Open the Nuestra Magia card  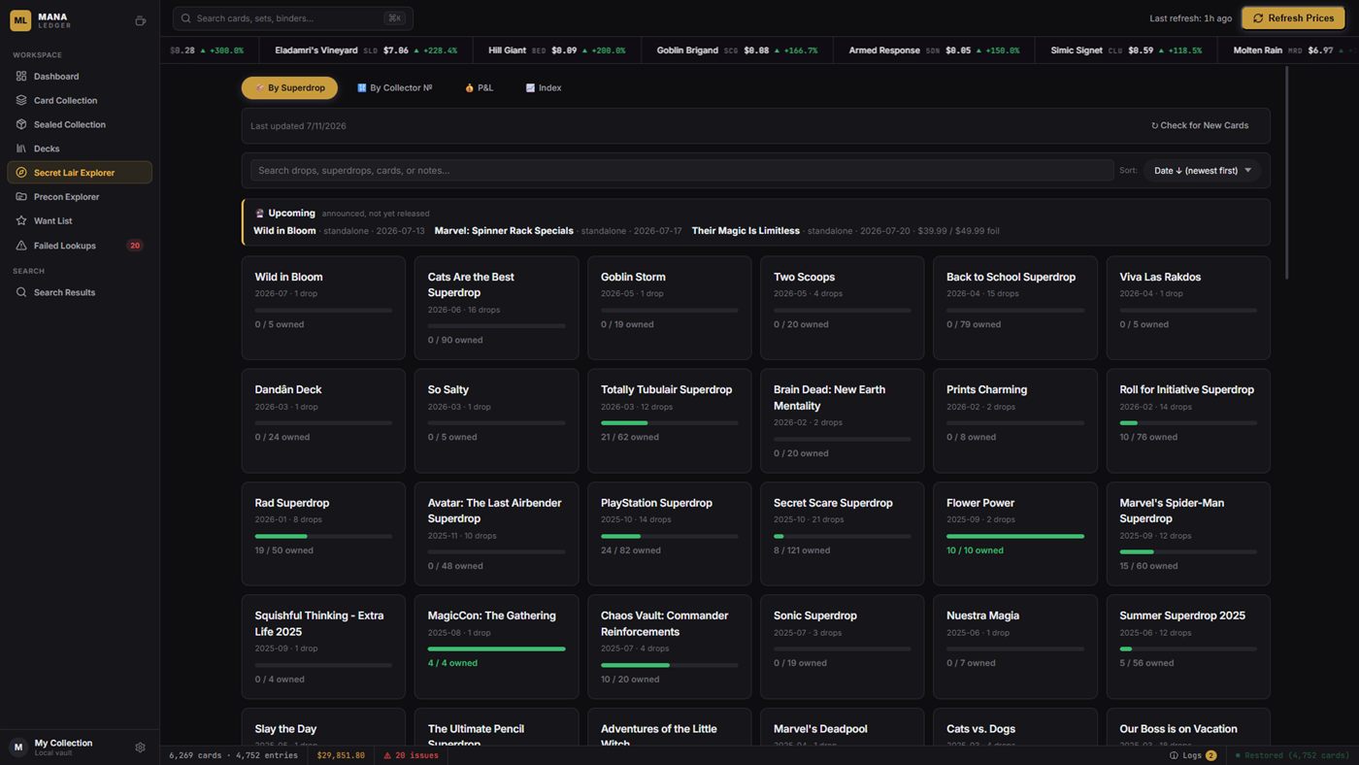(1014, 647)
